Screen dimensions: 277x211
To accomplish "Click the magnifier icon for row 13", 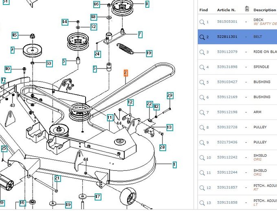I will pos(202,203).
